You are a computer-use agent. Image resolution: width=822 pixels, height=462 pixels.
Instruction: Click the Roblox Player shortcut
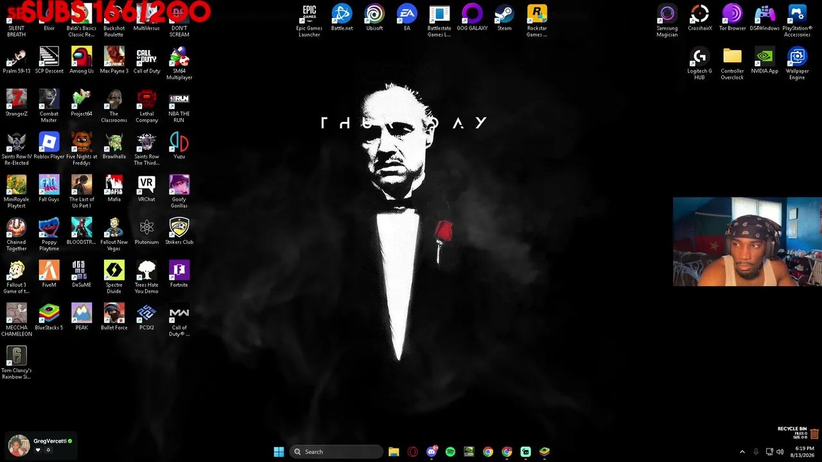tap(49, 146)
